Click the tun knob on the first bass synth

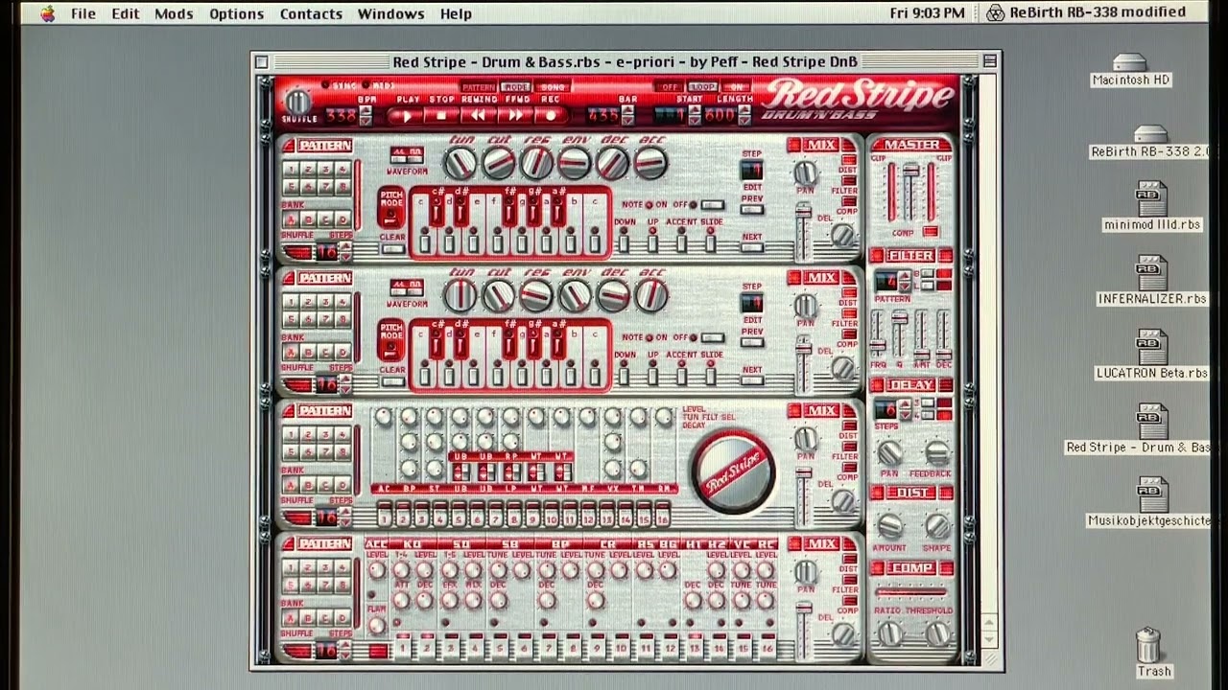[460, 164]
